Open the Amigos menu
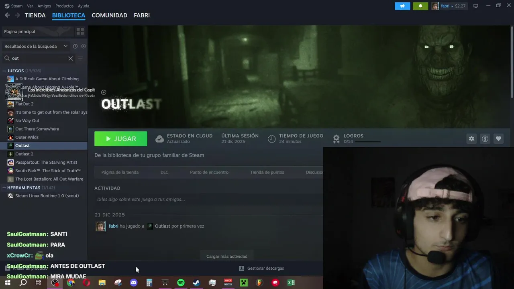 click(x=44, y=6)
